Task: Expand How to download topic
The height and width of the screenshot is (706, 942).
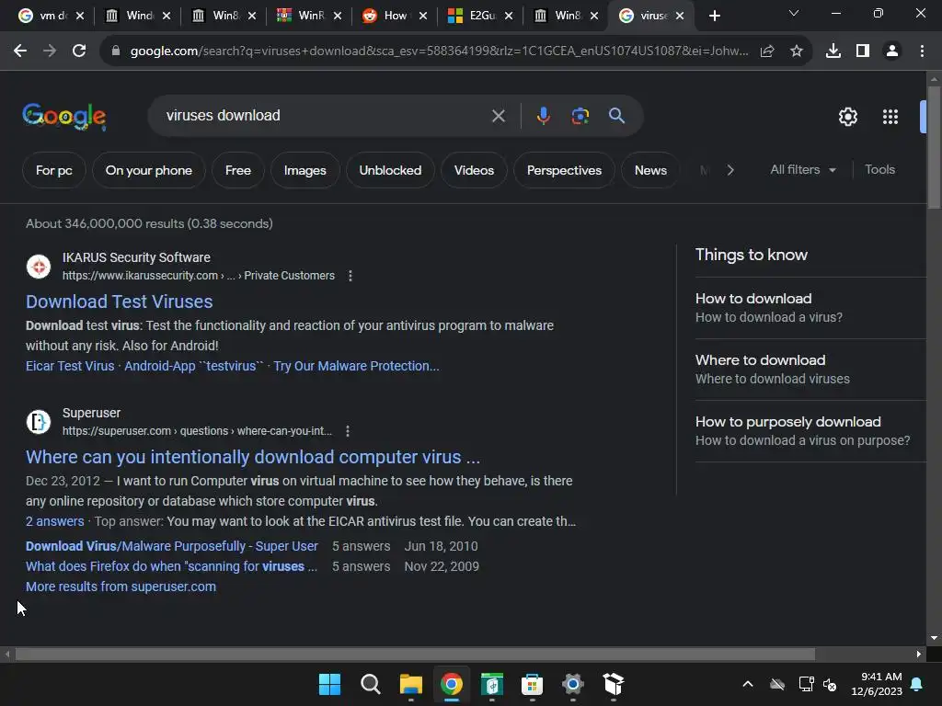Action: point(810,308)
